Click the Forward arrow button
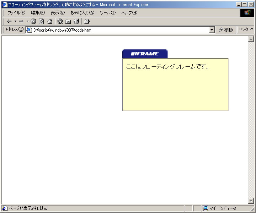256x213 pixels. pos(21,21)
